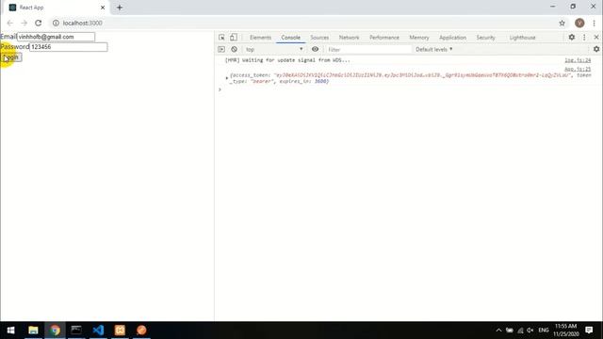Create live expression with eye icon
Screen dimensions: 603x339
point(315,49)
